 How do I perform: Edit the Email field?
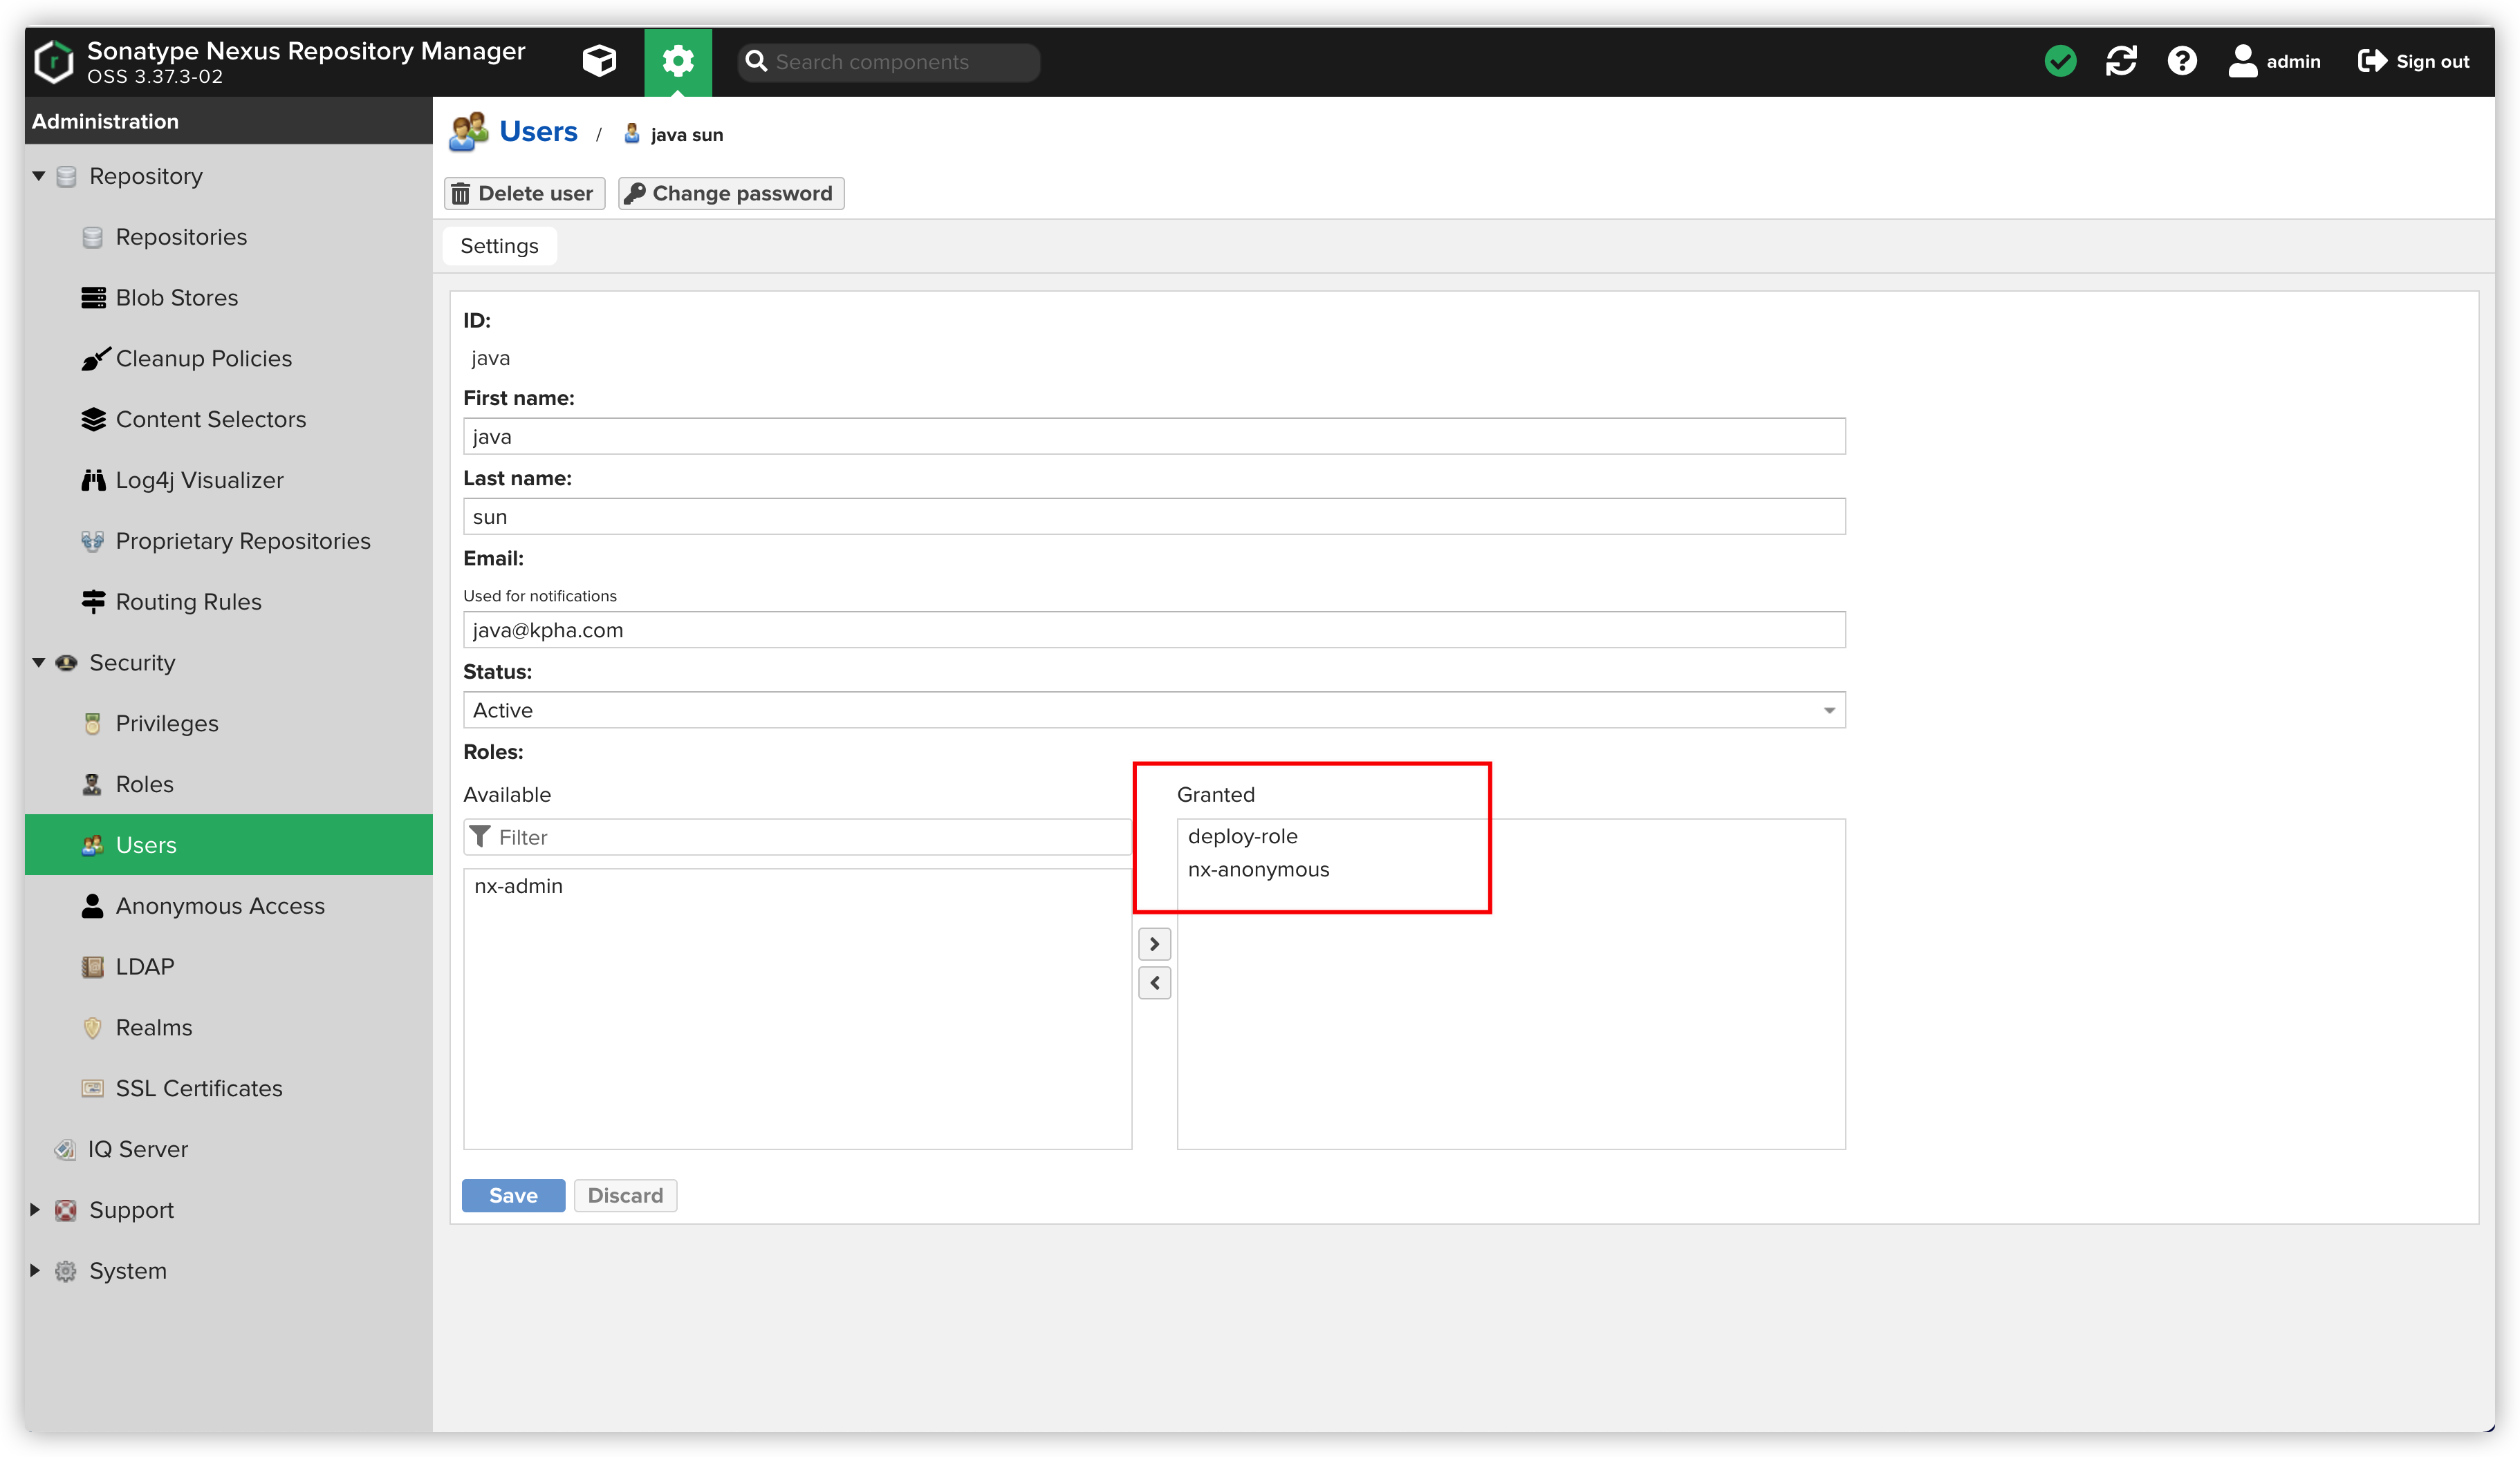[1154, 630]
